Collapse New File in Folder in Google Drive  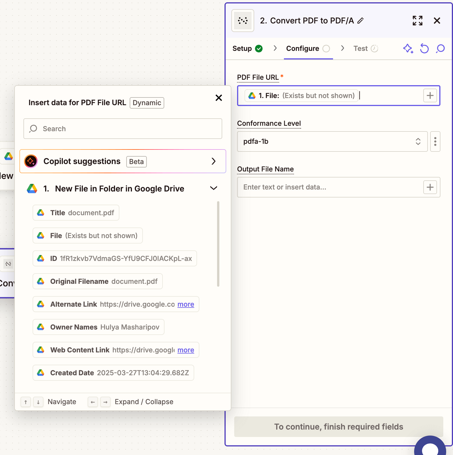(x=213, y=188)
